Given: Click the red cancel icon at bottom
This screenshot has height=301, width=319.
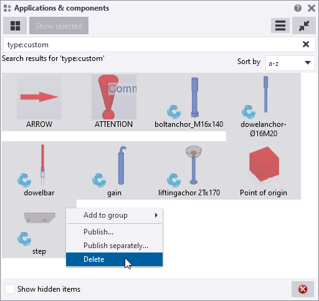Looking at the screenshot, I should click(x=303, y=289).
